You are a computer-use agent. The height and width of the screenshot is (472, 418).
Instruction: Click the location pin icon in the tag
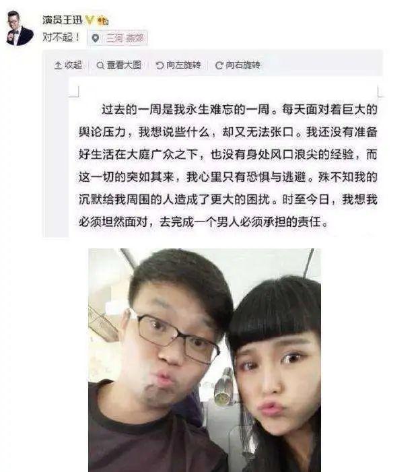click(x=96, y=38)
